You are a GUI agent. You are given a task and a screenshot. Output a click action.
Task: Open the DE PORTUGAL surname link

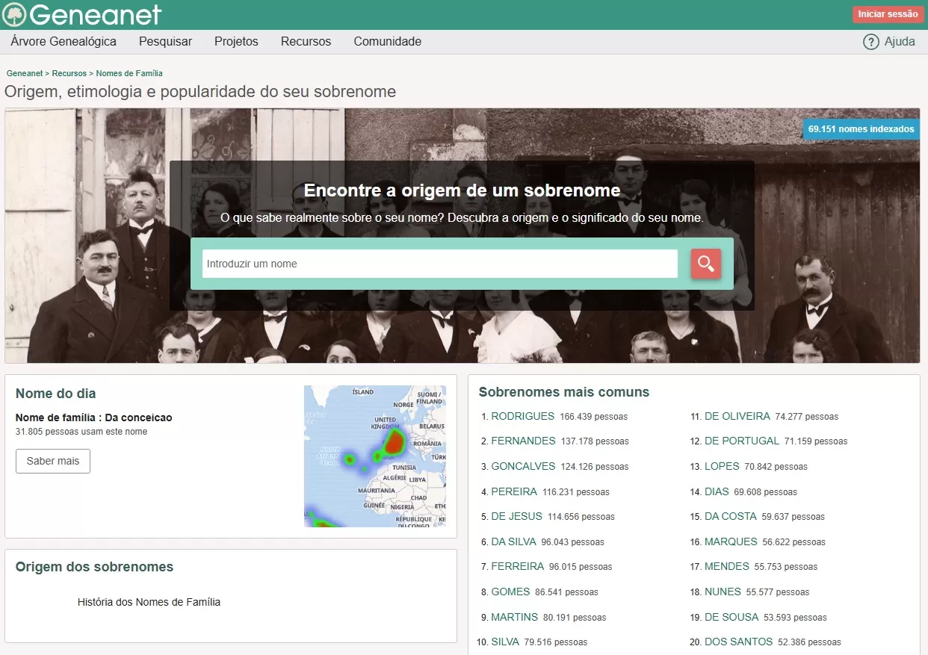pyautogui.click(x=742, y=441)
